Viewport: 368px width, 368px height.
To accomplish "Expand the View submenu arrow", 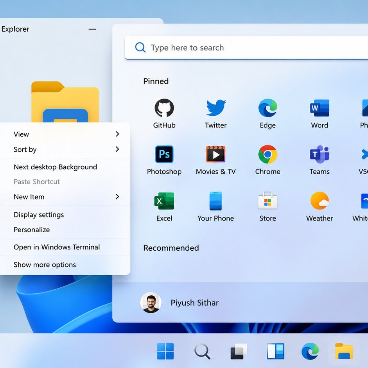I will [x=117, y=134].
